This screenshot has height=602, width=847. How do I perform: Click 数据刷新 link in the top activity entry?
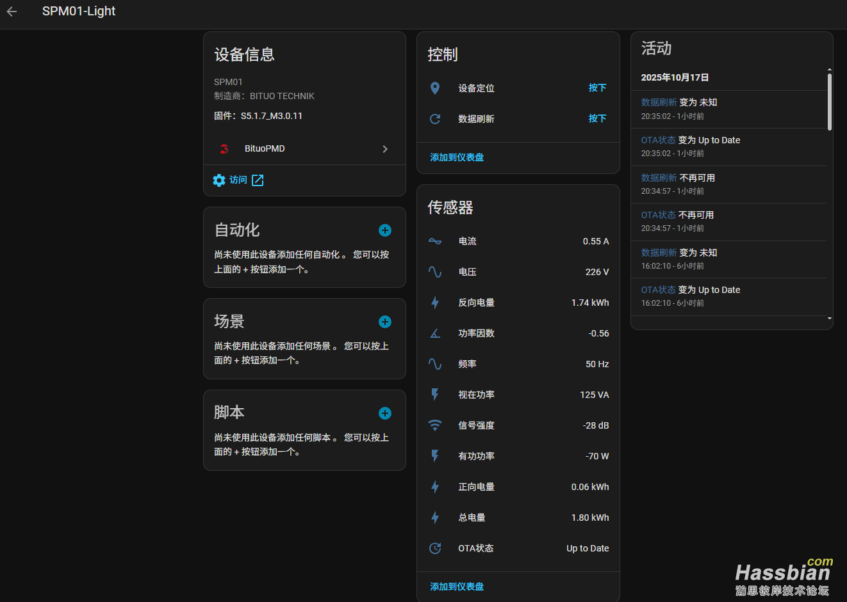point(659,102)
